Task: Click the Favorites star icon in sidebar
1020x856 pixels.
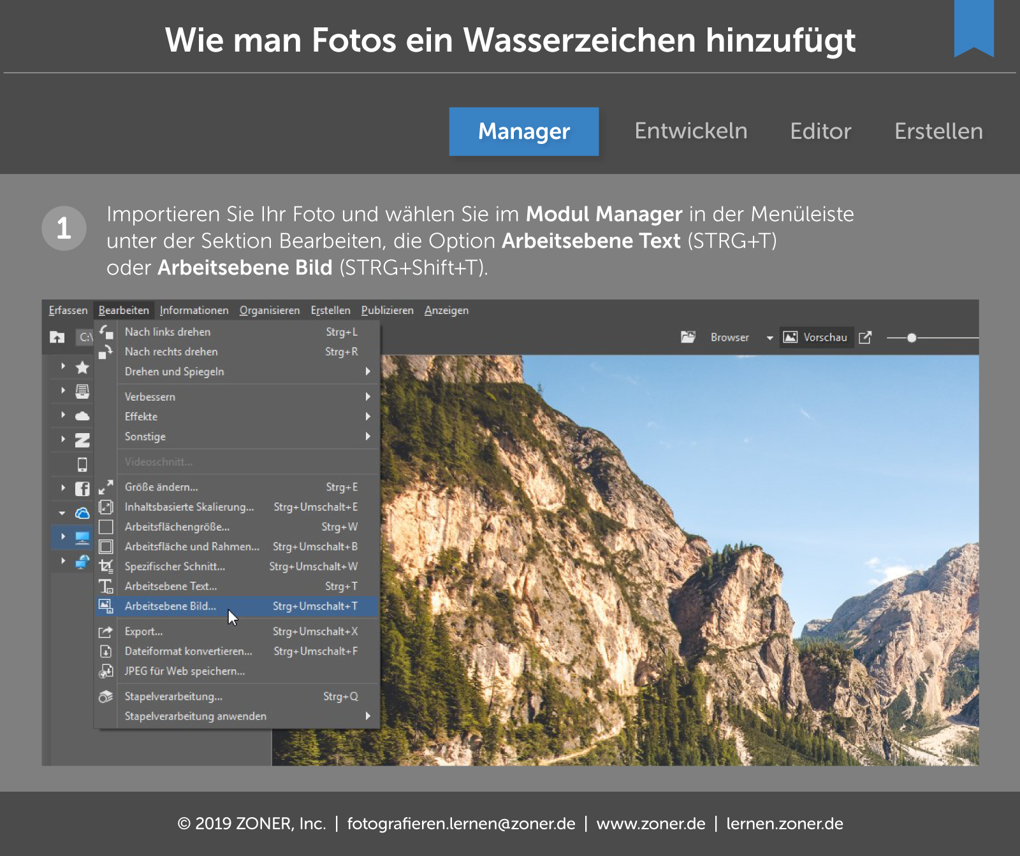Action: [x=82, y=367]
